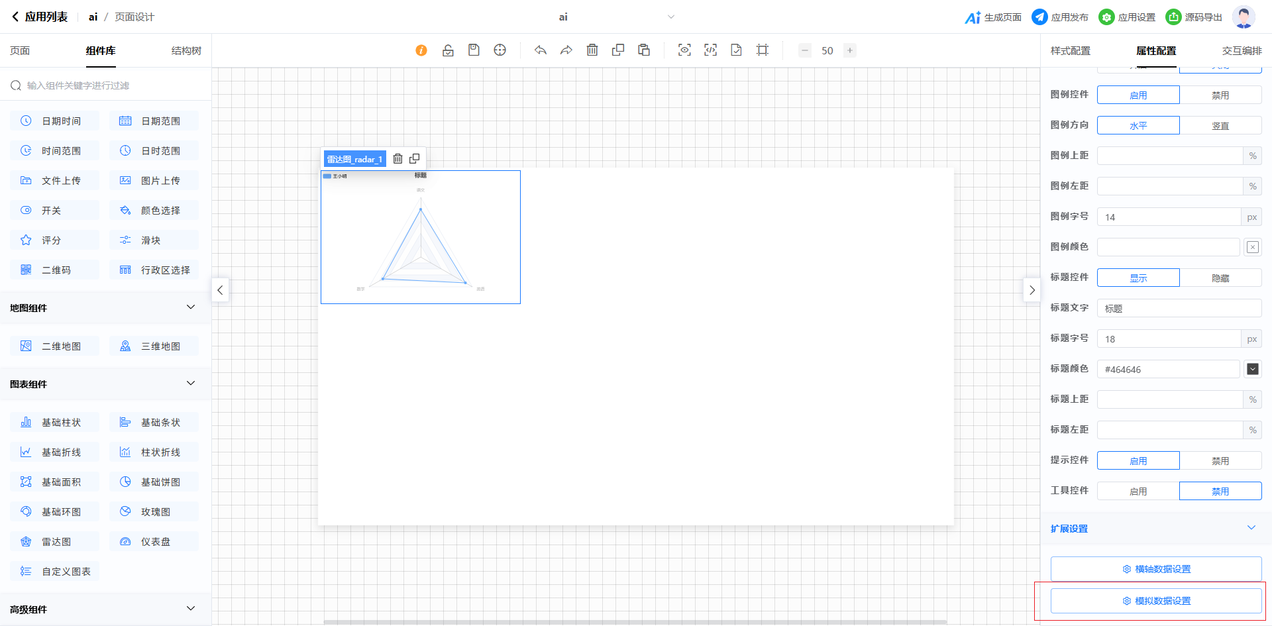Add a 仪表盘 gauge component
Viewport: 1272px width, 626px height.
[x=154, y=542]
